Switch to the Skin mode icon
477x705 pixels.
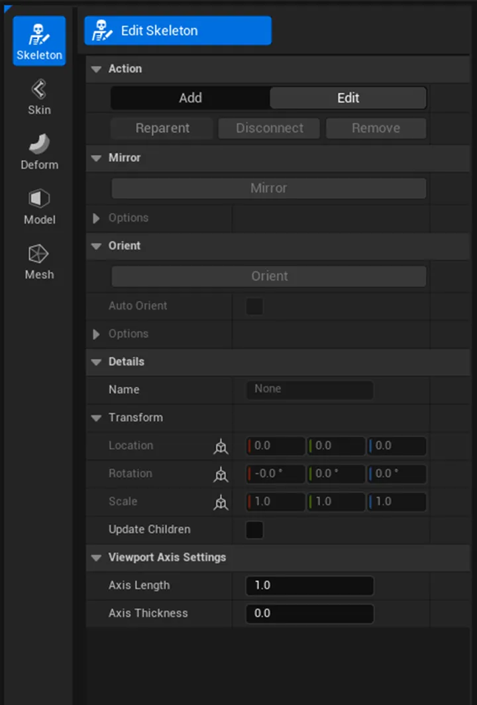click(x=39, y=96)
